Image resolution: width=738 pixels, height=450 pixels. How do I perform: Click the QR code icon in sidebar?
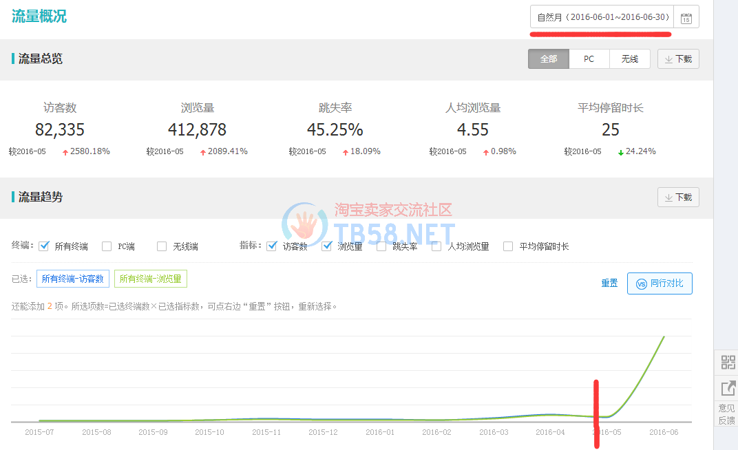(728, 362)
